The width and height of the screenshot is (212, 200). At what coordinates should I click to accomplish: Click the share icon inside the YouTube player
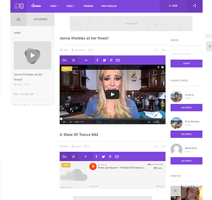tap(158, 67)
